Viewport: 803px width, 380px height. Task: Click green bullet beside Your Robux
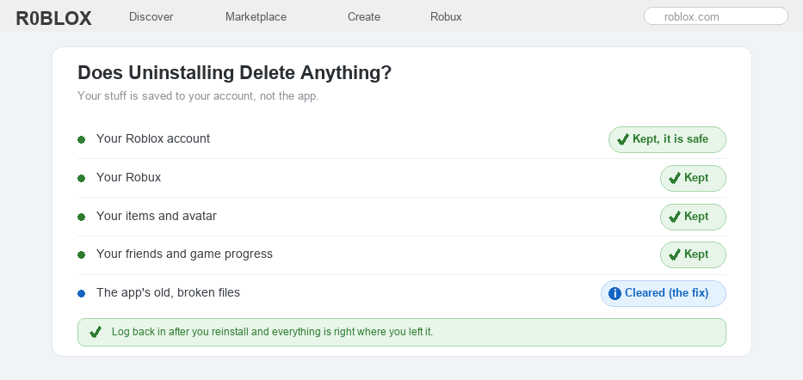tap(81, 179)
